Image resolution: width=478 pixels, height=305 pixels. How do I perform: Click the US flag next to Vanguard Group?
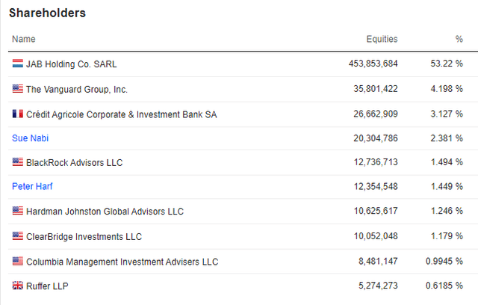coord(18,89)
